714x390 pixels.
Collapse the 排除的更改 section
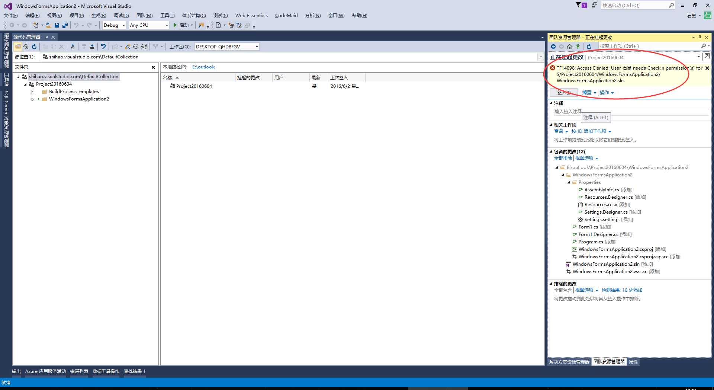(551, 284)
